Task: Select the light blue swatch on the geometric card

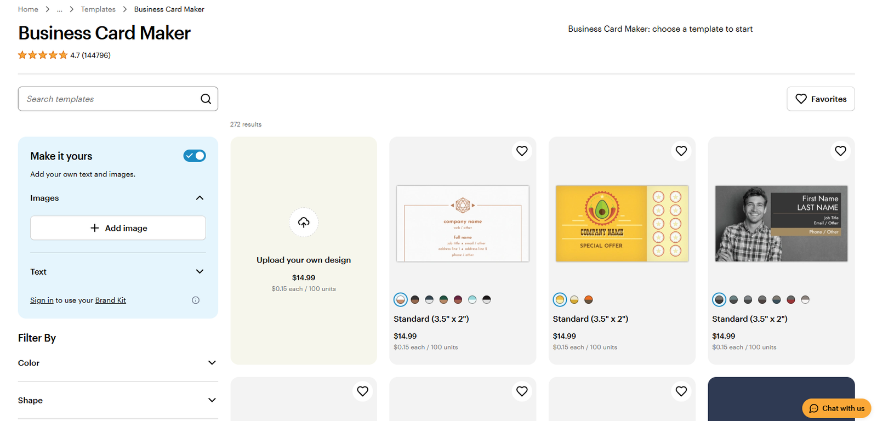Action: (472, 299)
